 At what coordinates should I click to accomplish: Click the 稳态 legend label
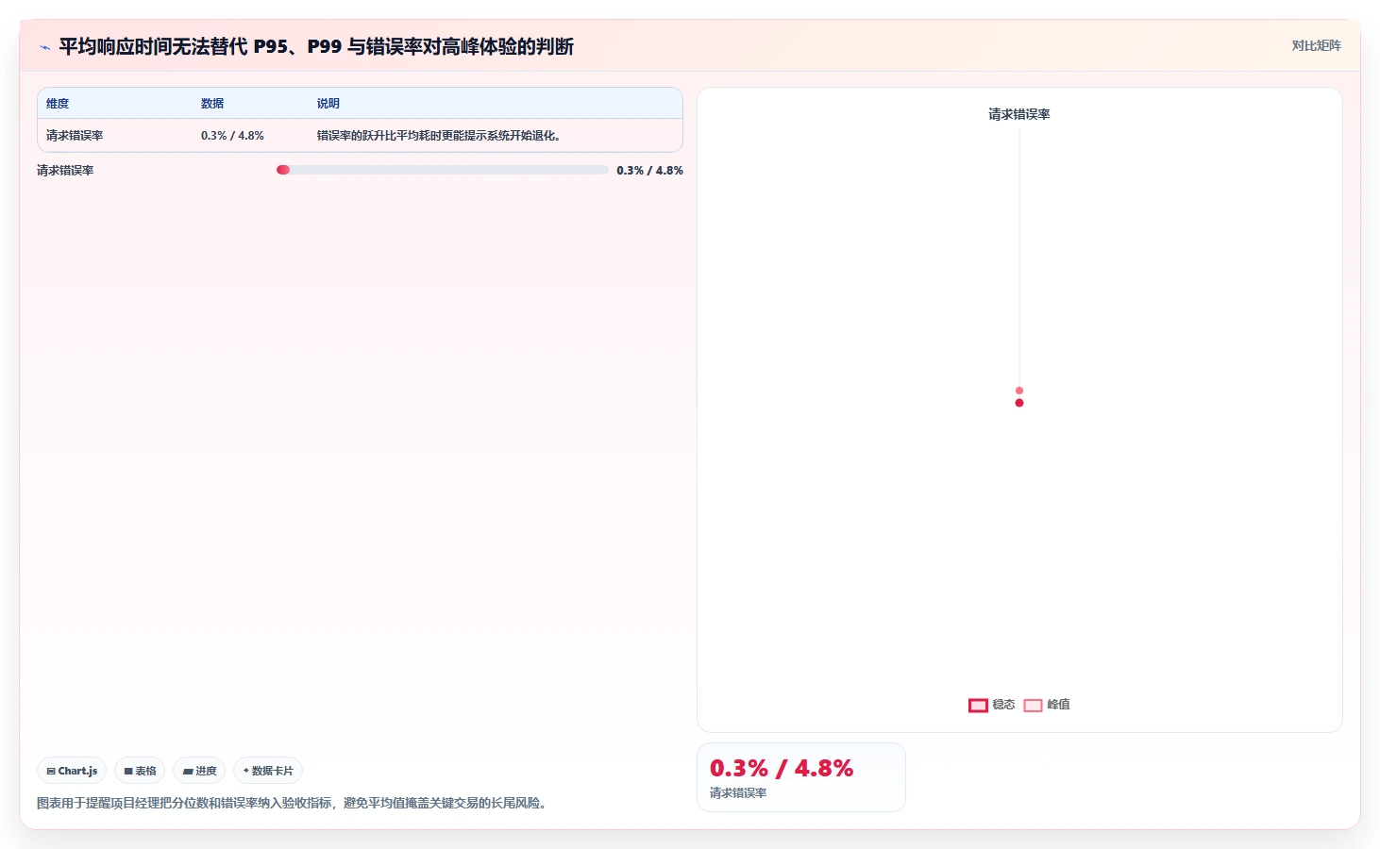(1003, 705)
